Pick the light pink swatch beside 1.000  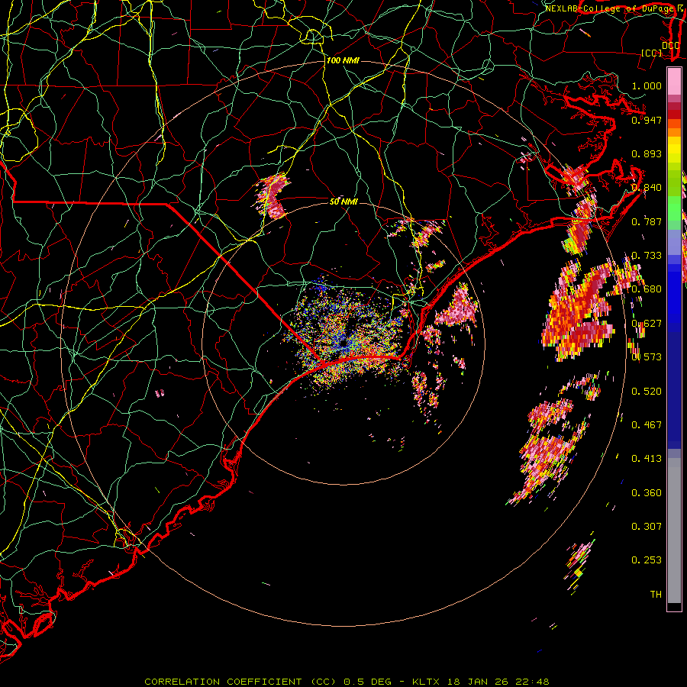[x=674, y=82]
